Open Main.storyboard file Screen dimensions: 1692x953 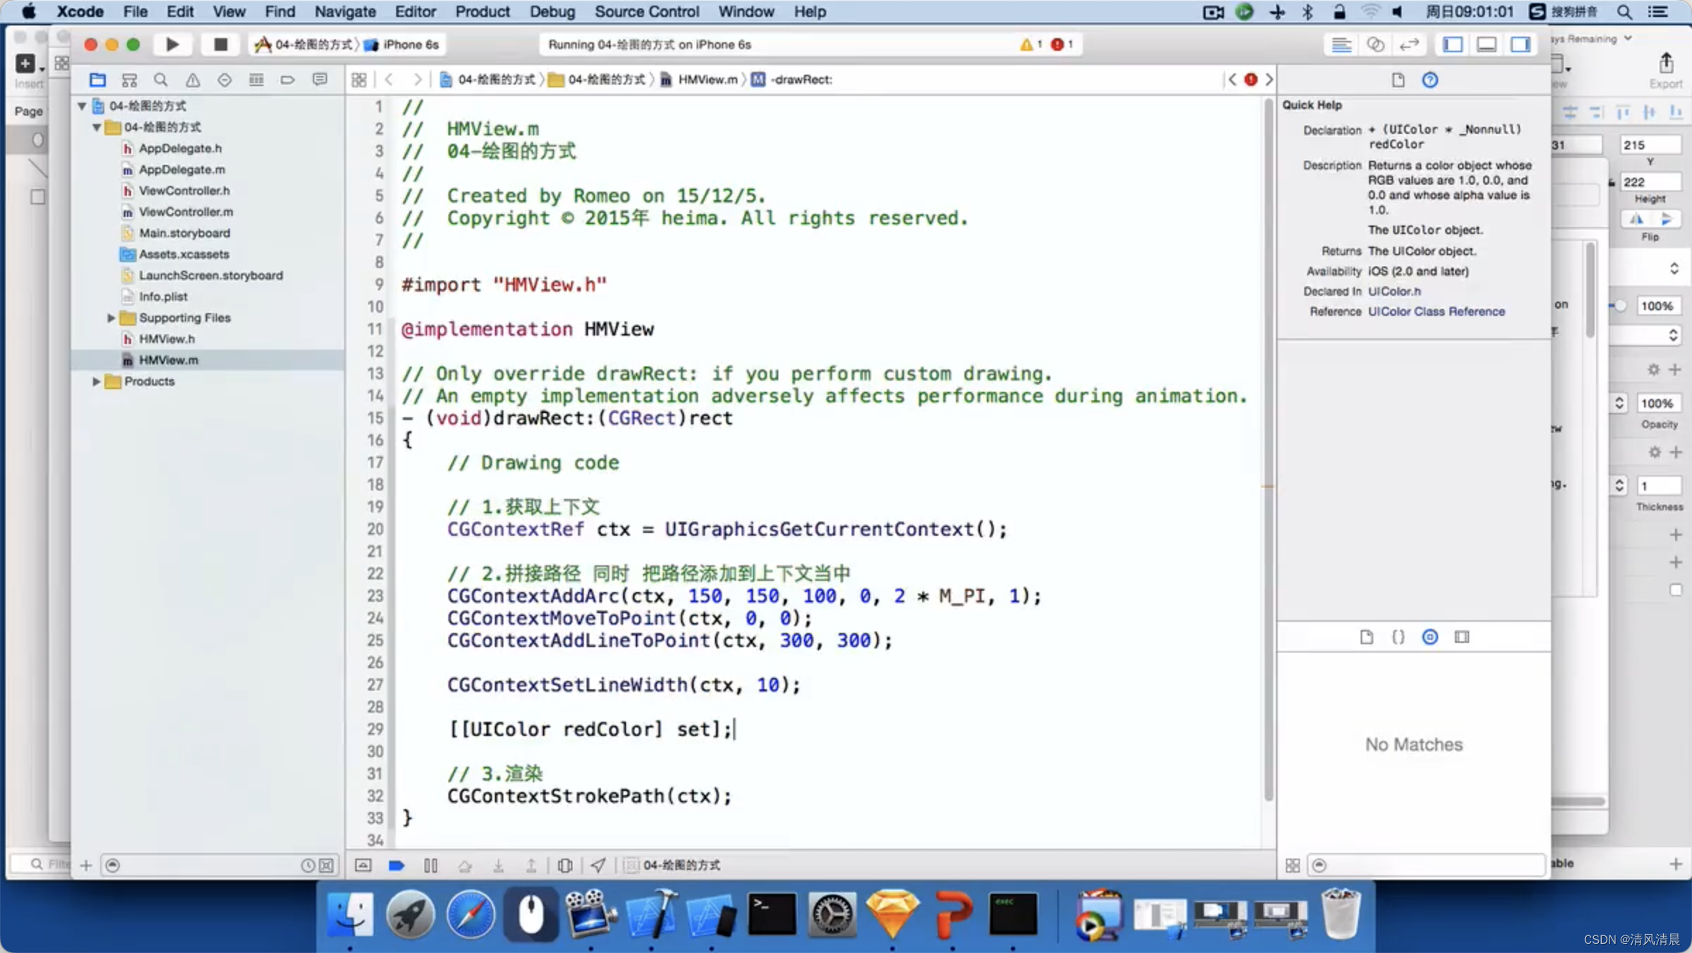(184, 233)
